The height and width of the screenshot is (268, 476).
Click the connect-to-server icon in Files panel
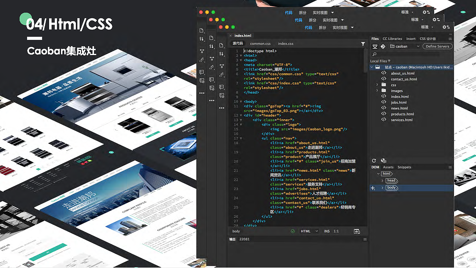pos(375,47)
